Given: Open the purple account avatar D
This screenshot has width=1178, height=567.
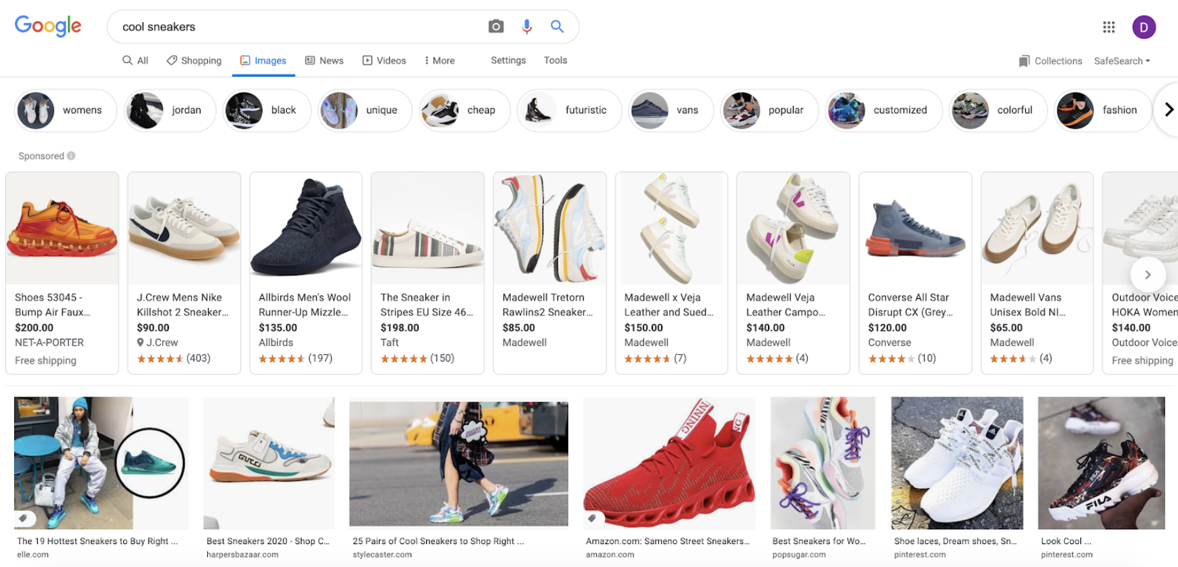Looking at the screenshot, I should (1144, 27).
